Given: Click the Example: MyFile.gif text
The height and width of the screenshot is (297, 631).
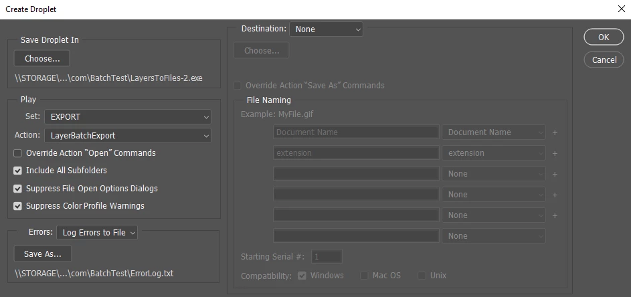Looking at the screenshot, I should pyautogui.click(x=277, y=114).
